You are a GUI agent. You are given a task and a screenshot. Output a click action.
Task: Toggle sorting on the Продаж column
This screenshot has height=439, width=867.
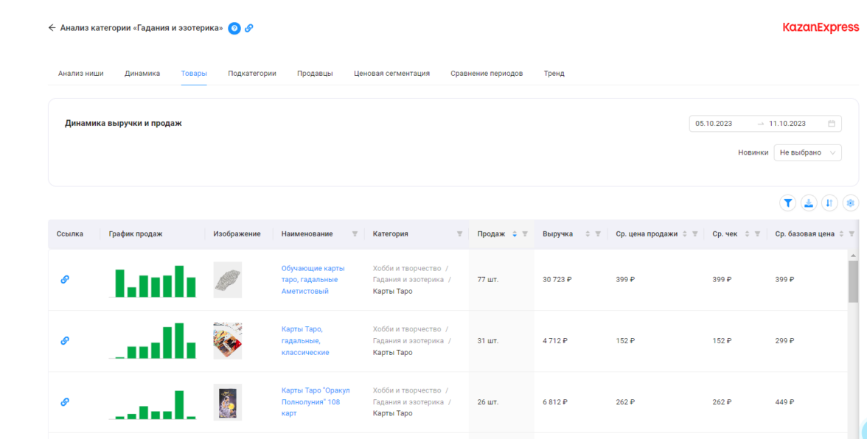tap(515, 234)
